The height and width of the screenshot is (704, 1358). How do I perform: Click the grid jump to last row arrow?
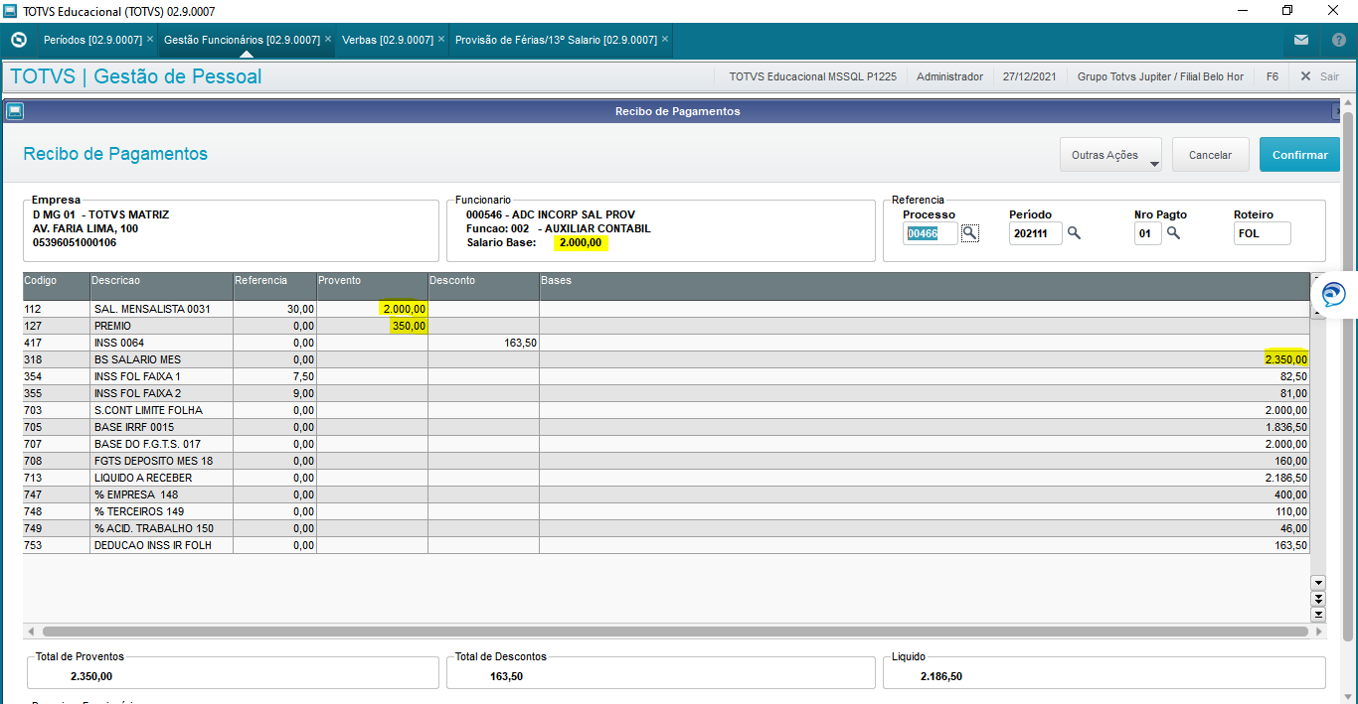[1318, 614]
